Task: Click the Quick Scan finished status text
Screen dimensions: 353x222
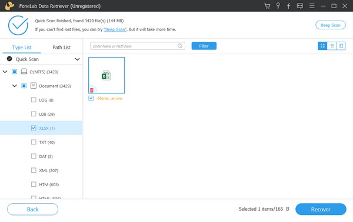Action: [79, 21]
